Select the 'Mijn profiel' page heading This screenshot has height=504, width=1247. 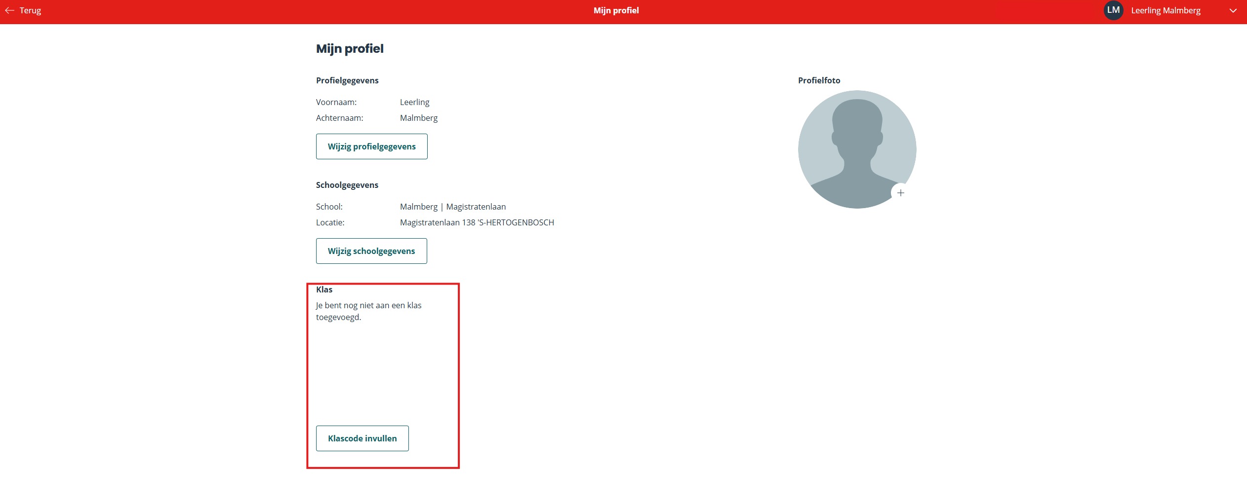[x=350, y=49]
